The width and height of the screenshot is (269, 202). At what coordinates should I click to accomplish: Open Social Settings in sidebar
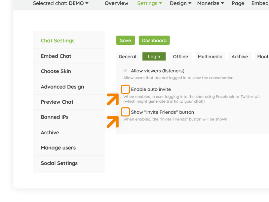[x=69, y=163]
